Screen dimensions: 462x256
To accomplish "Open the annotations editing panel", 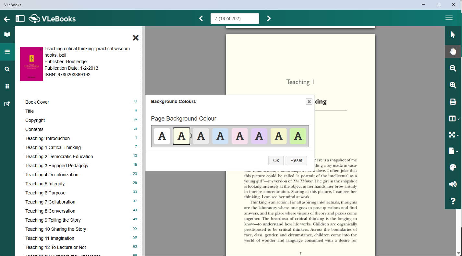I will 7,104.
